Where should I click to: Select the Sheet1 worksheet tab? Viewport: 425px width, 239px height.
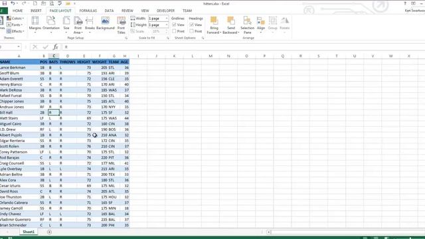[x=29, y=232]
